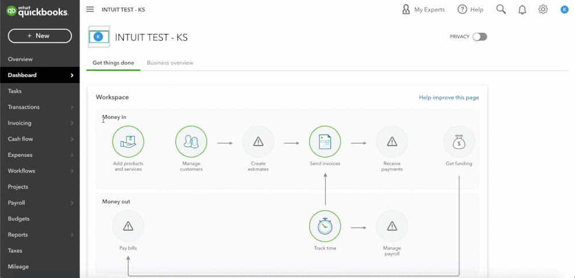Open the user profile avatar K
The width and height of the screenshot is (575, 278).
click(565, 10)
